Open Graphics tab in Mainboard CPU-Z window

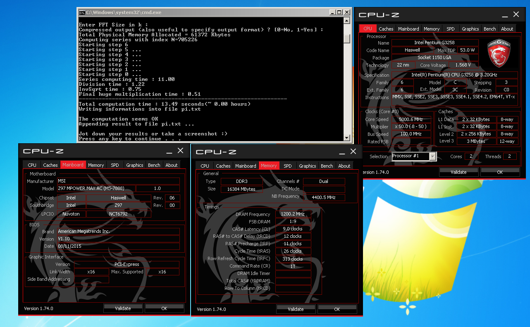135,165
